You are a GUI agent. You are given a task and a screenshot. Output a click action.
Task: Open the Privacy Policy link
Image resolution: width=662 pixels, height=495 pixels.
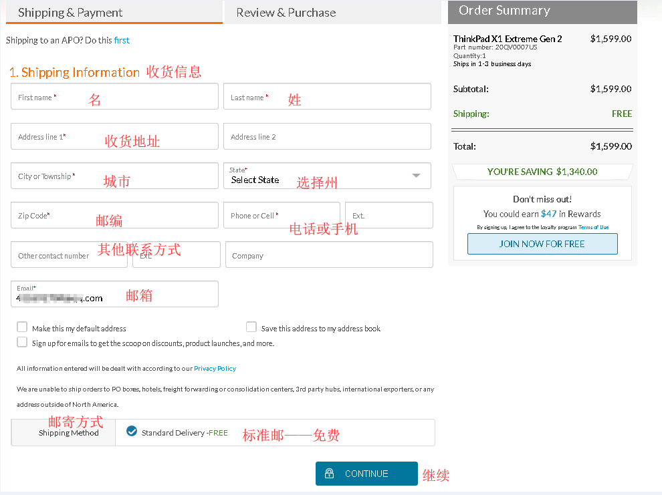pyautogui.click(x=215, y=368)
